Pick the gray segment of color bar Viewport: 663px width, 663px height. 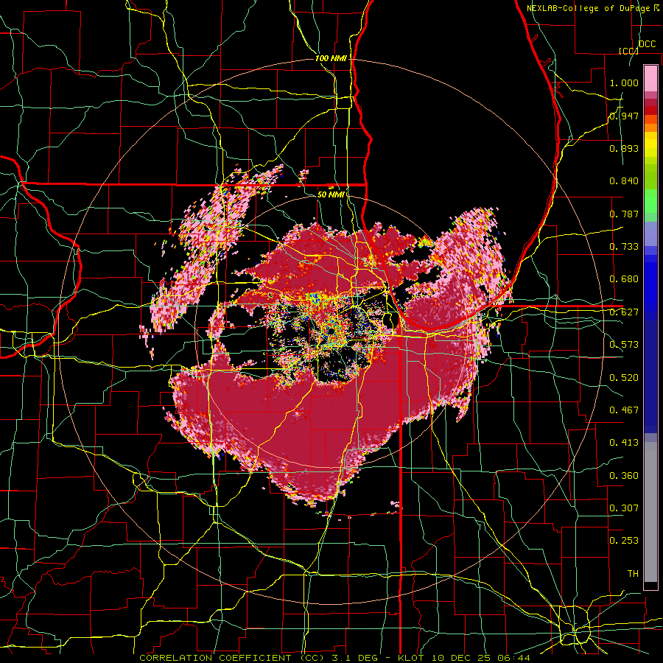(650, 512)
